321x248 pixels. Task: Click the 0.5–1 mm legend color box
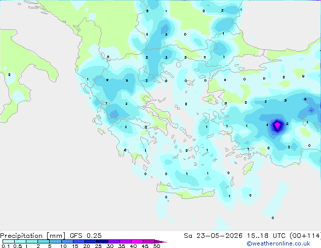[x=20, y=241]
